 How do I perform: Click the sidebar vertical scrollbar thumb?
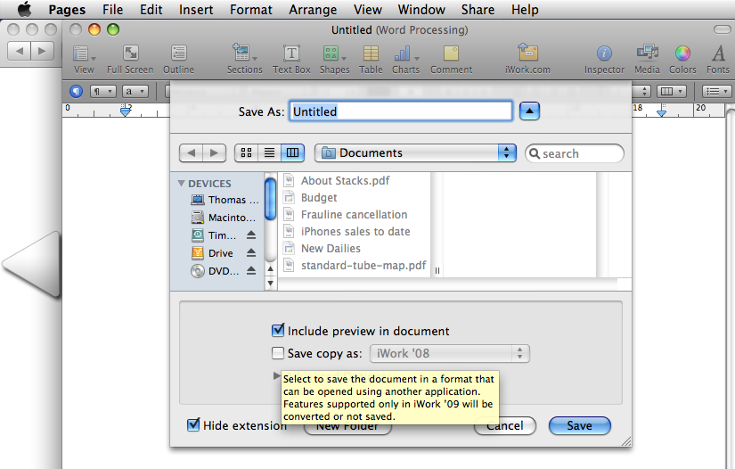click(x=270, y=199)
